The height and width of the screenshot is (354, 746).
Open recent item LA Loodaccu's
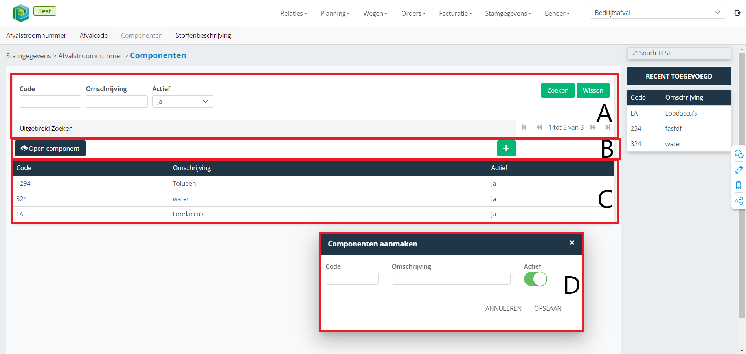click(x=679, y=113)
